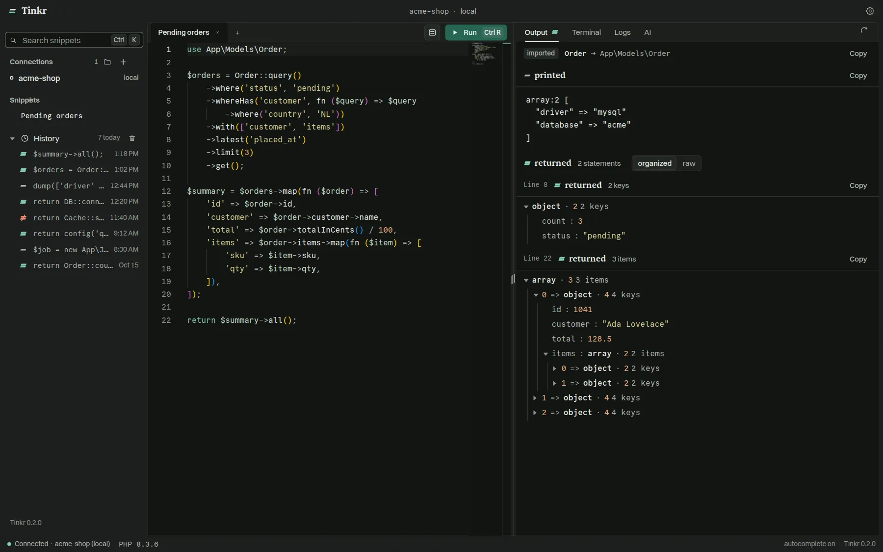Click the search magnifier icon
Viewport: 883px width, 552px height.
pos(13,40)
